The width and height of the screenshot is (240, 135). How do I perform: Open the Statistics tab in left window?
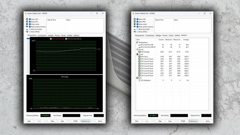point(76,35)
